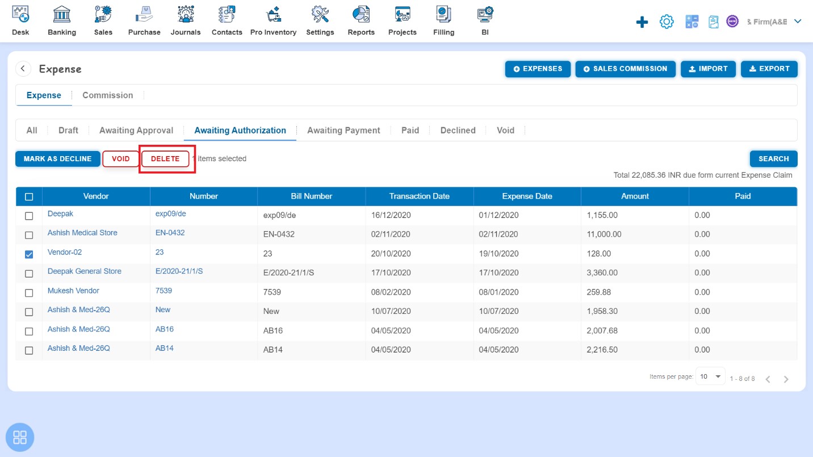Click the blue plus quick-add icon
The image size is (813, 457).
click(x=642, y=22)
